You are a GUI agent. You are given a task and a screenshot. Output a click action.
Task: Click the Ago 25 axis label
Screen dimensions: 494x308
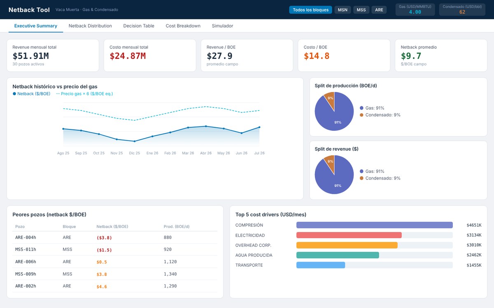tap(63, 153)
